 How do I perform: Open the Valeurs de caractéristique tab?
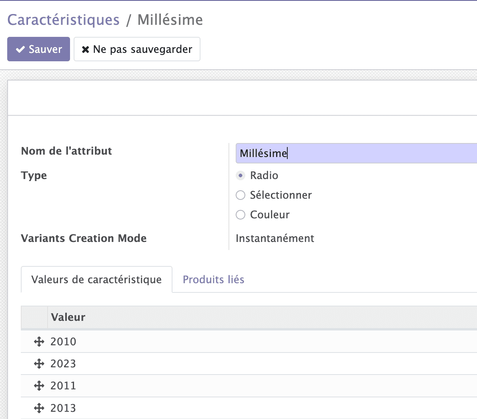click(x=96, y=279)
